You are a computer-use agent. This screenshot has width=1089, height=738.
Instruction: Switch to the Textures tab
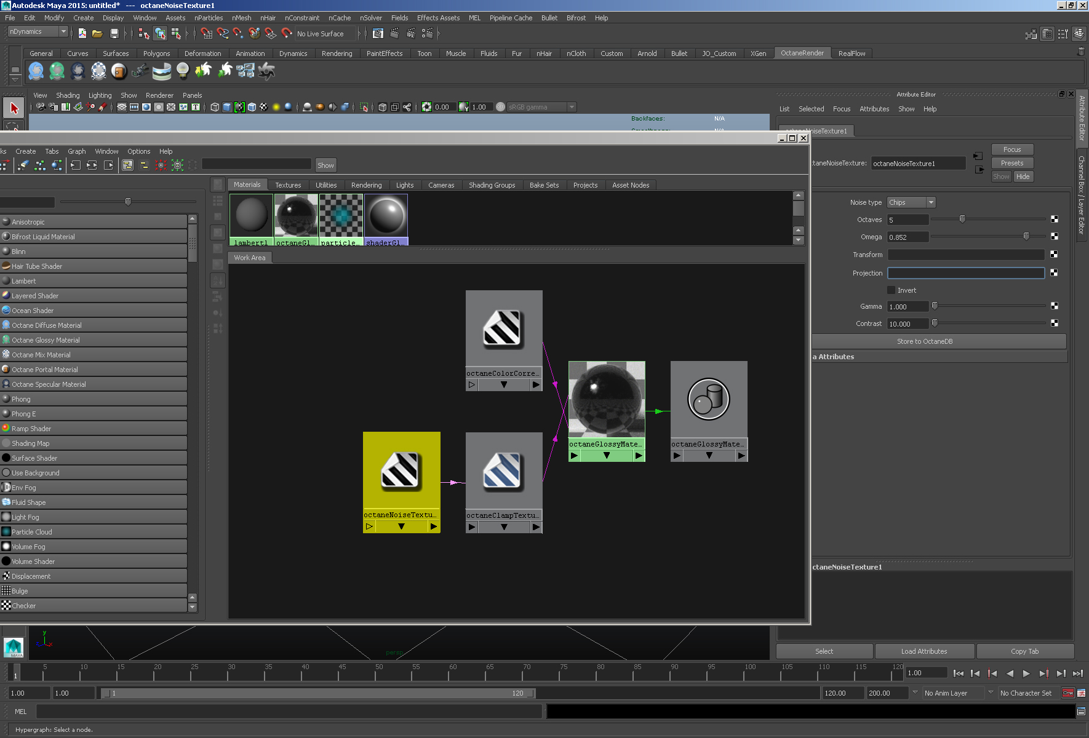288,185
